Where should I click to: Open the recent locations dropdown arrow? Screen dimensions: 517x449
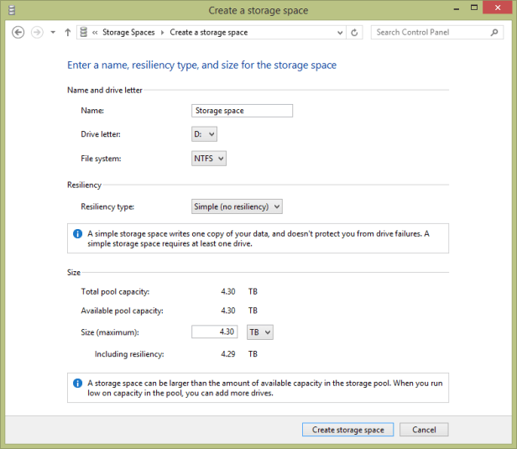point(53,32)
